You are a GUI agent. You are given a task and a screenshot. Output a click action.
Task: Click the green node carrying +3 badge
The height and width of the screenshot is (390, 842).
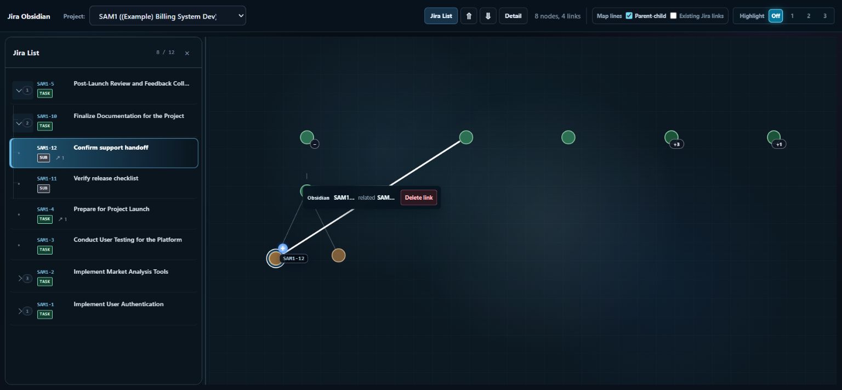[x=671, y=137]
